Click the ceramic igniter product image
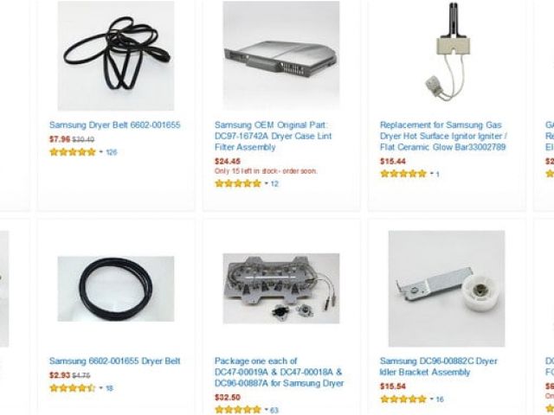 click(447, 53)
